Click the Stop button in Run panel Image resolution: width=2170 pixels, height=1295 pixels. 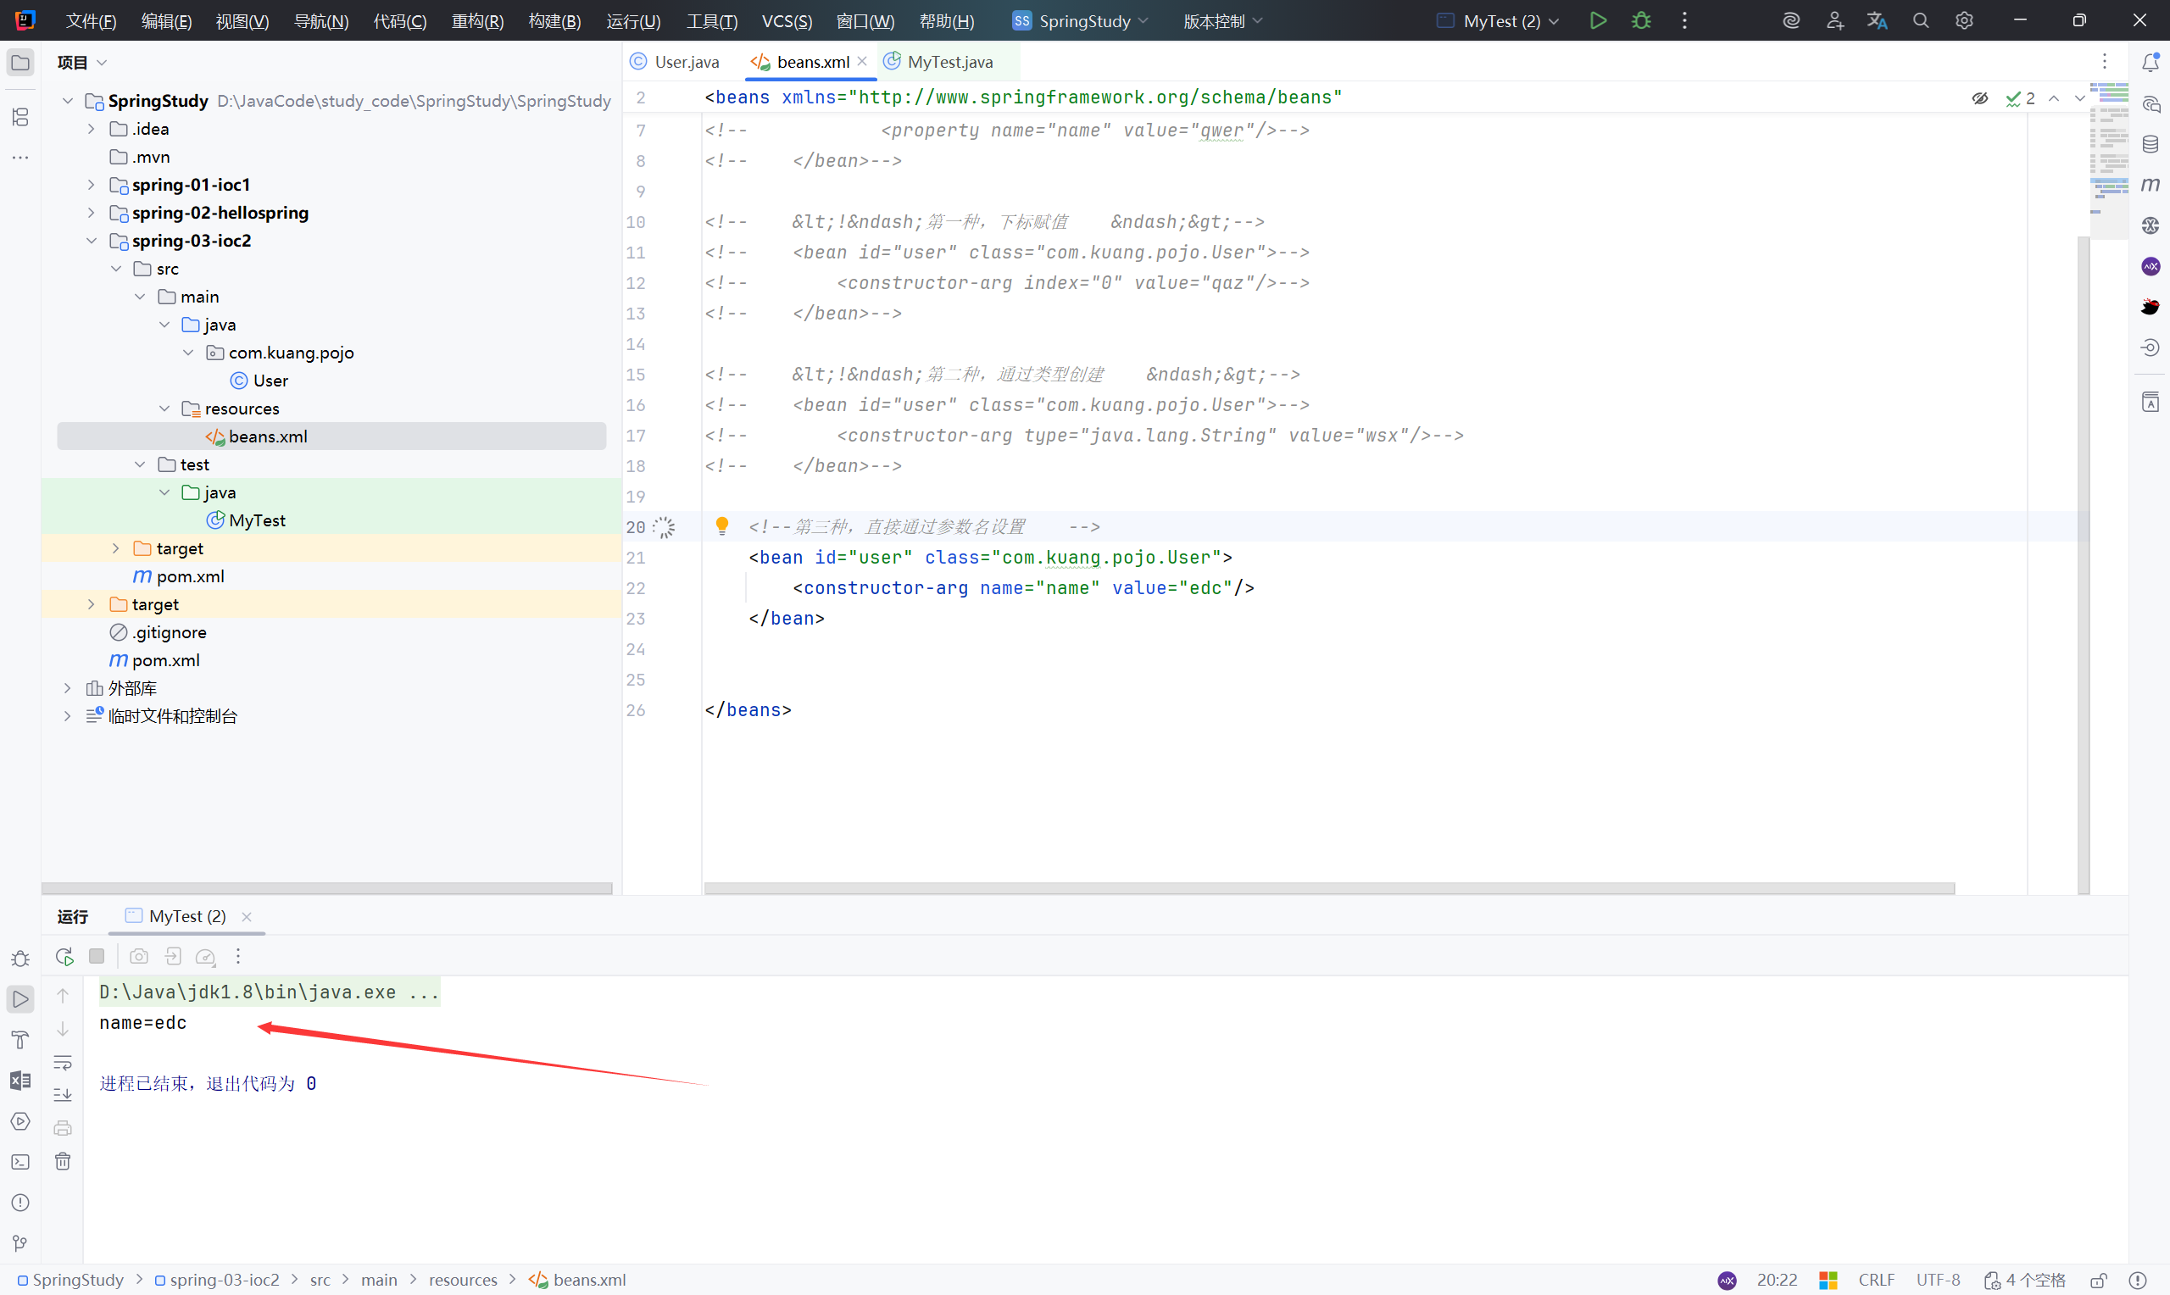(97, 956)
